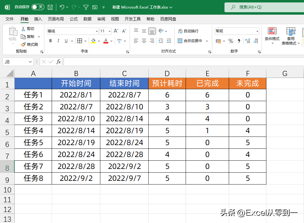The height and width of the screenshot is (223, 304).
Task: Open the 复制 dropdown arrow
Action: pyautogui.click(x=39, y=37)
